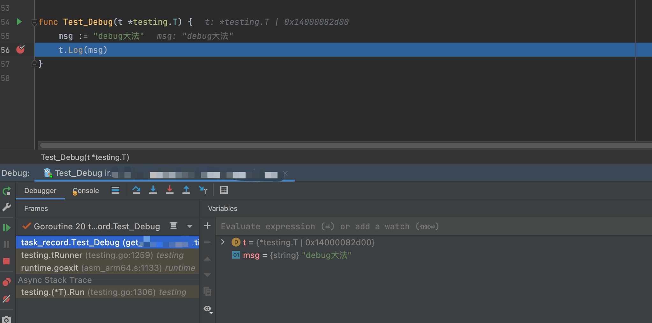Step Over with the toolbar icon
This screenshot has width=652, height=323.
pos(137,190)
